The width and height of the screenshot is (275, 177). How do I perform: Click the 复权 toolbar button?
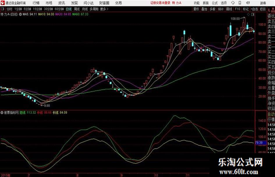pyautogui.click(x=196, y=9)
